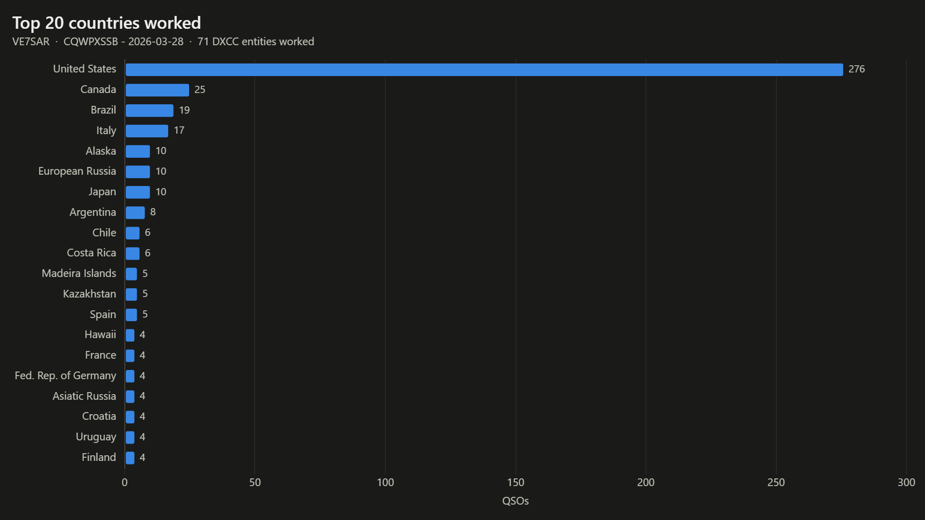Click the United States bar
Image resolution: width=925 pixels, height=520 pixels.
[x=484, y=69]
